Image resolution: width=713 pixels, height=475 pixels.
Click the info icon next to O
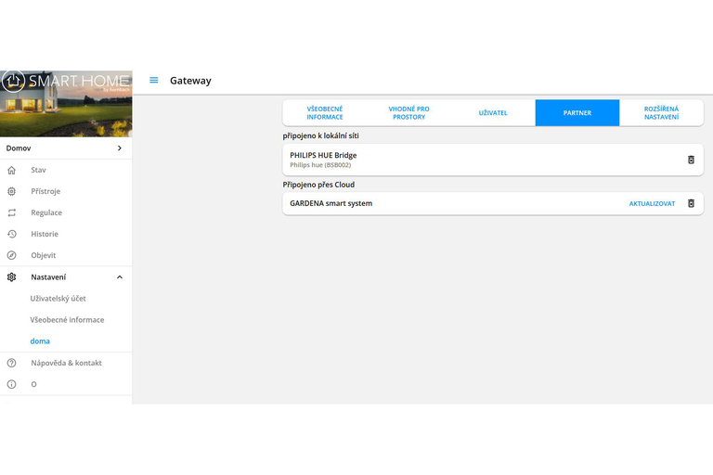pyautogui.click(x=12, y=384)
